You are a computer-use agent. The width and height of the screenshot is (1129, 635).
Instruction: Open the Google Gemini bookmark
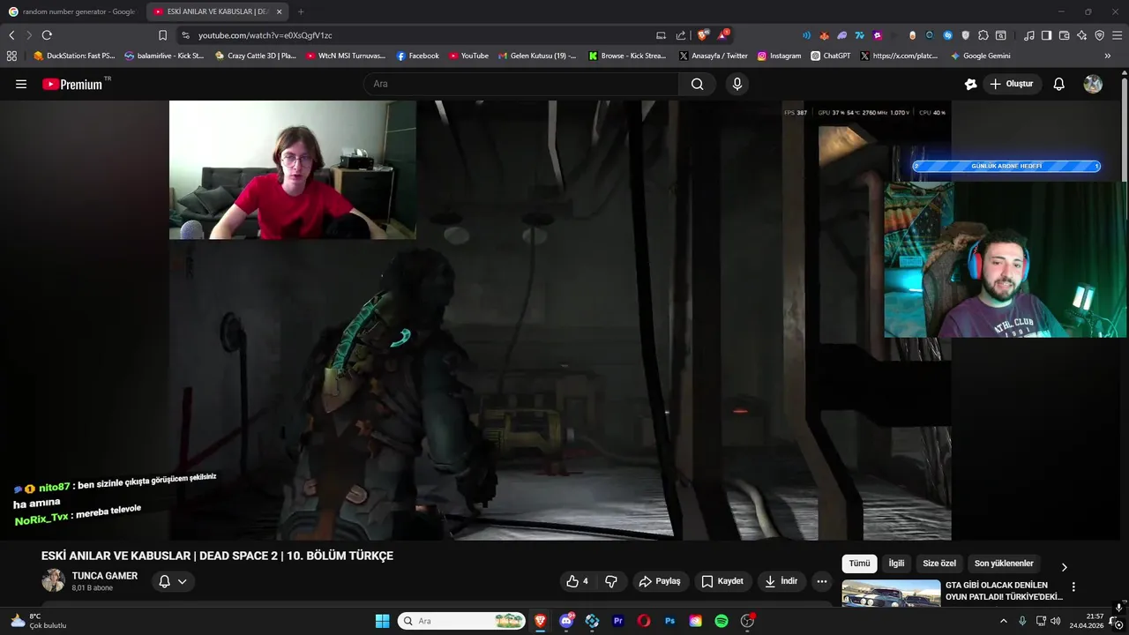tap(980, 56)
